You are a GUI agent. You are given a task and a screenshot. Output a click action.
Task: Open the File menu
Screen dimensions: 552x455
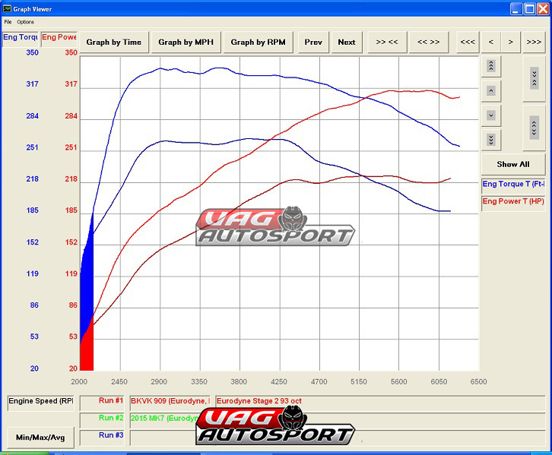[8, 22]
